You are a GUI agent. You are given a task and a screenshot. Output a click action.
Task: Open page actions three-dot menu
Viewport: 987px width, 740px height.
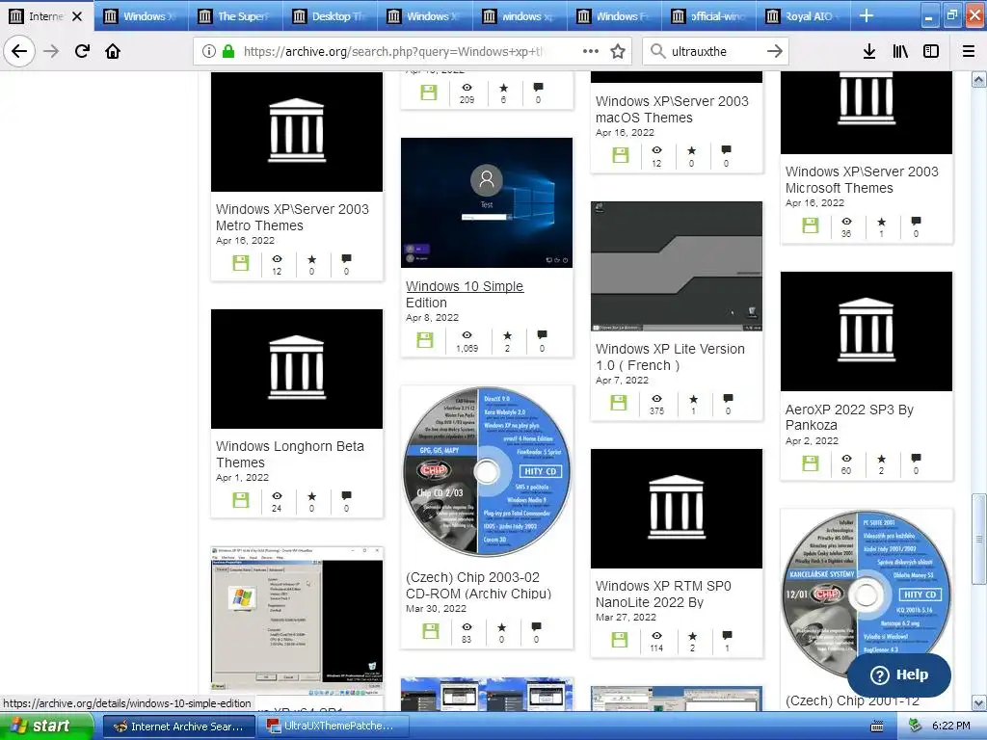coord(591,51)
